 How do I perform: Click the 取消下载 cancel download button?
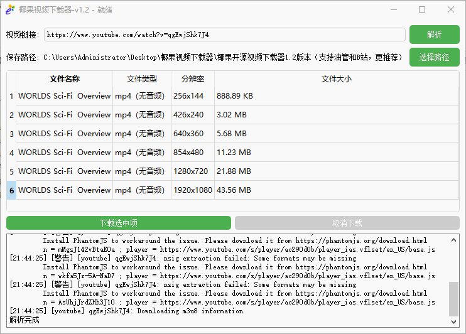347,223
